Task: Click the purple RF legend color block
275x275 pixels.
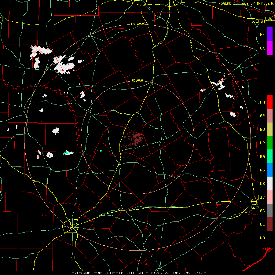Action: [270, 34]
